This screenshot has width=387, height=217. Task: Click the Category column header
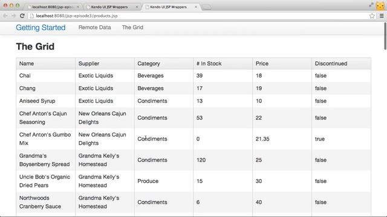[164, 63]
